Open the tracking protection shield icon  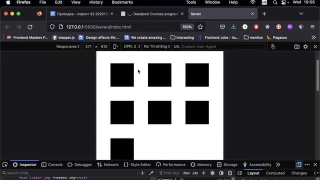click(52, 27)
